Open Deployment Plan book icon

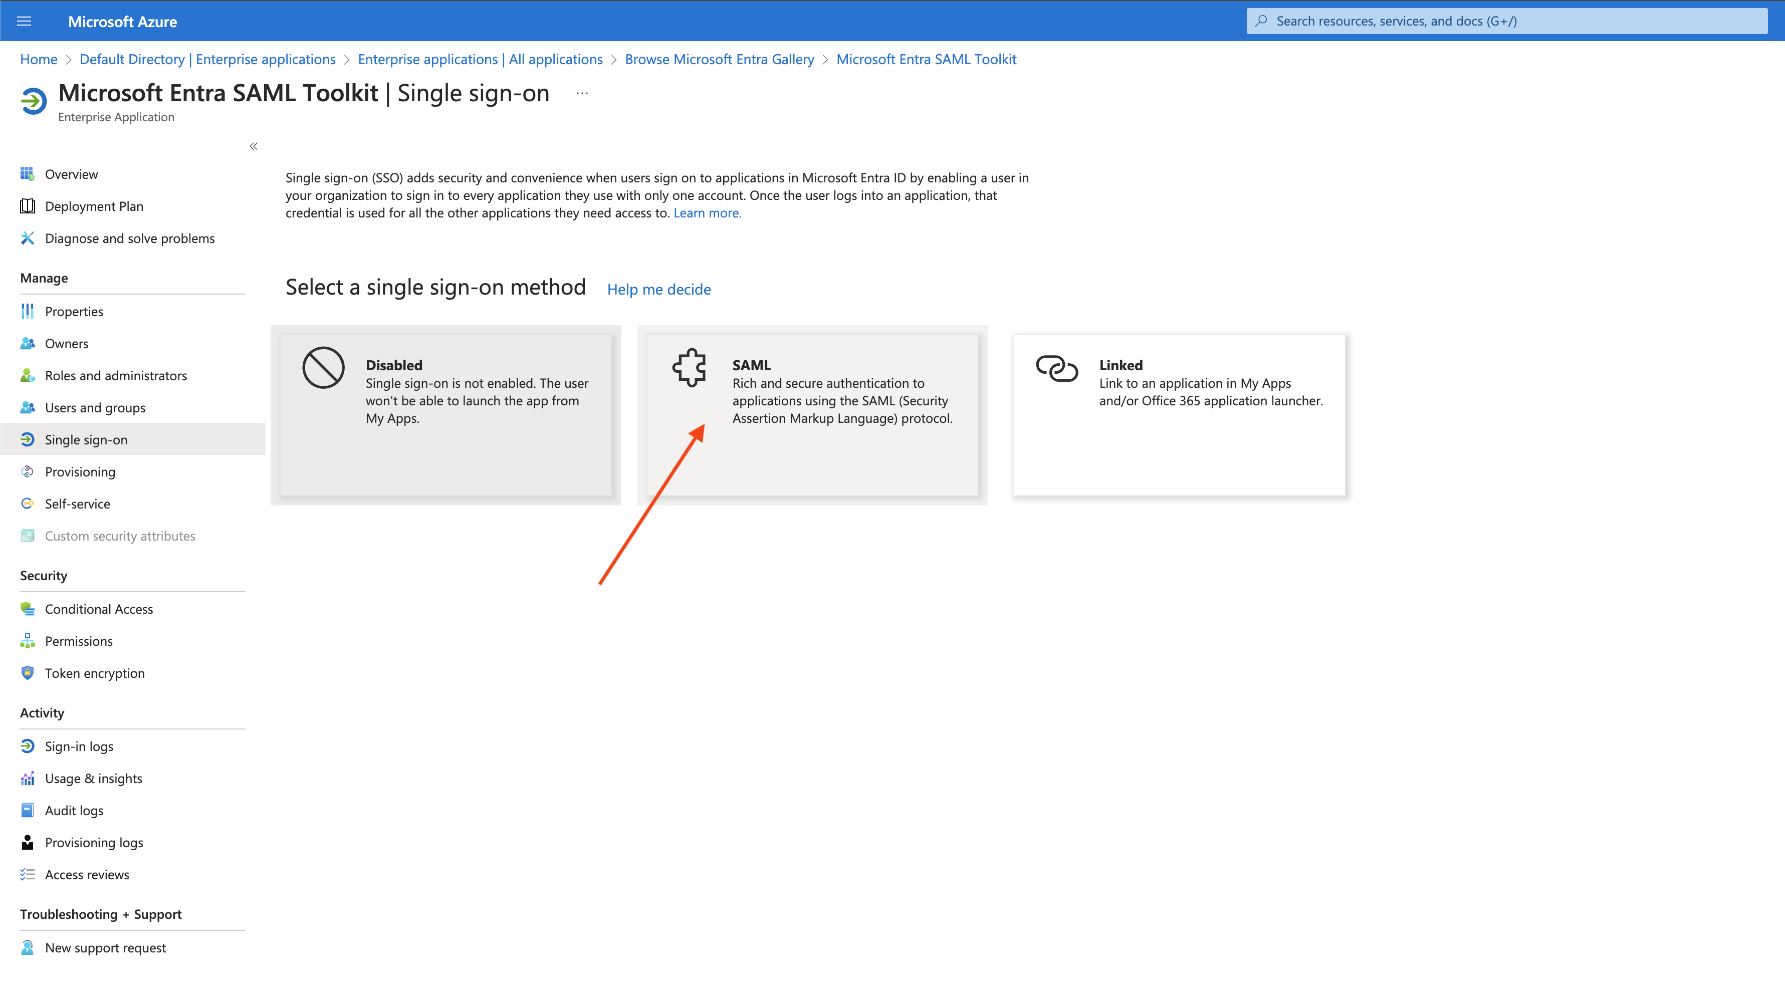28,206
